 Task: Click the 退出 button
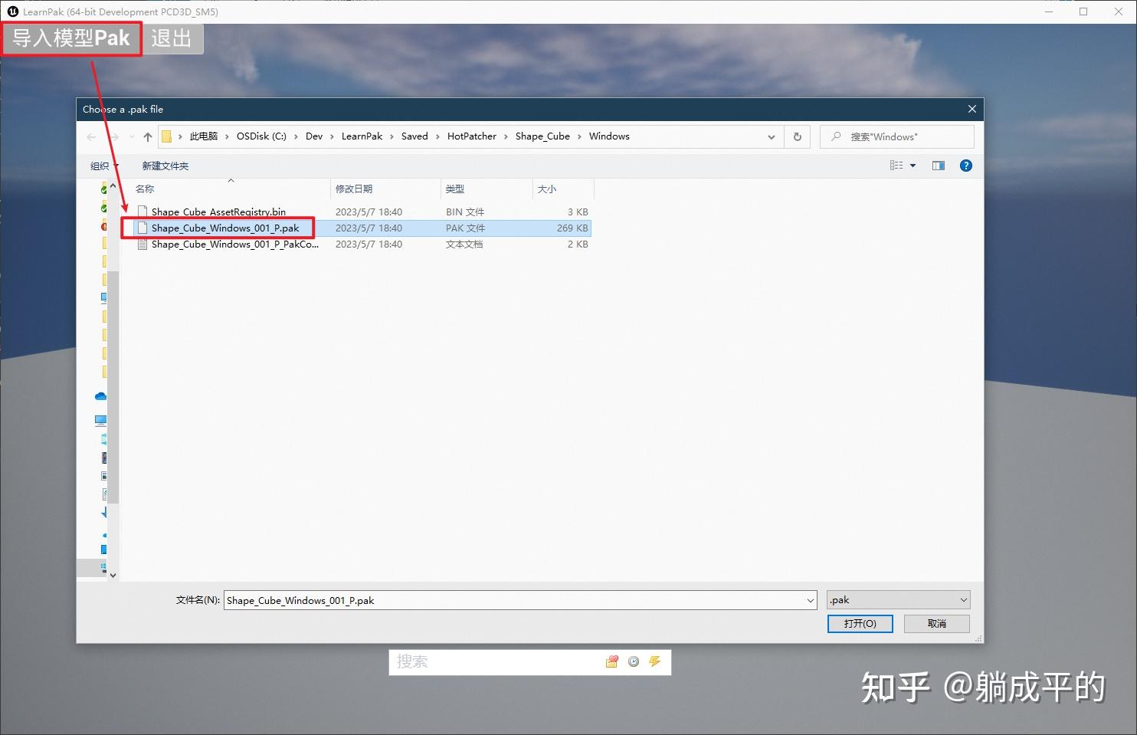[172, 39]
